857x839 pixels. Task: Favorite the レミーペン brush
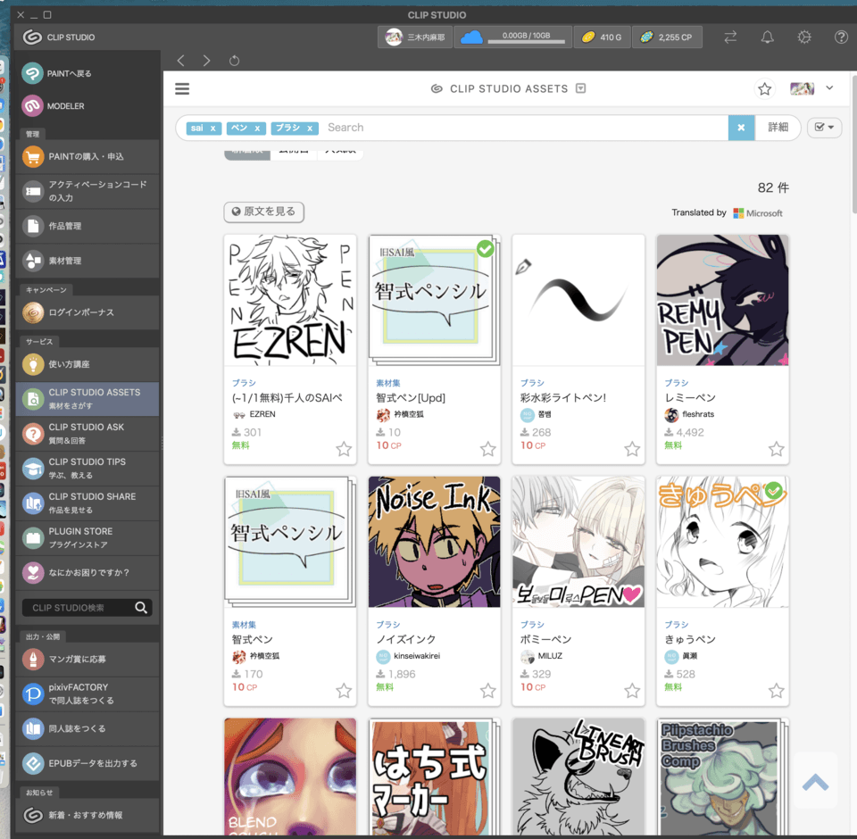(776, 449)
